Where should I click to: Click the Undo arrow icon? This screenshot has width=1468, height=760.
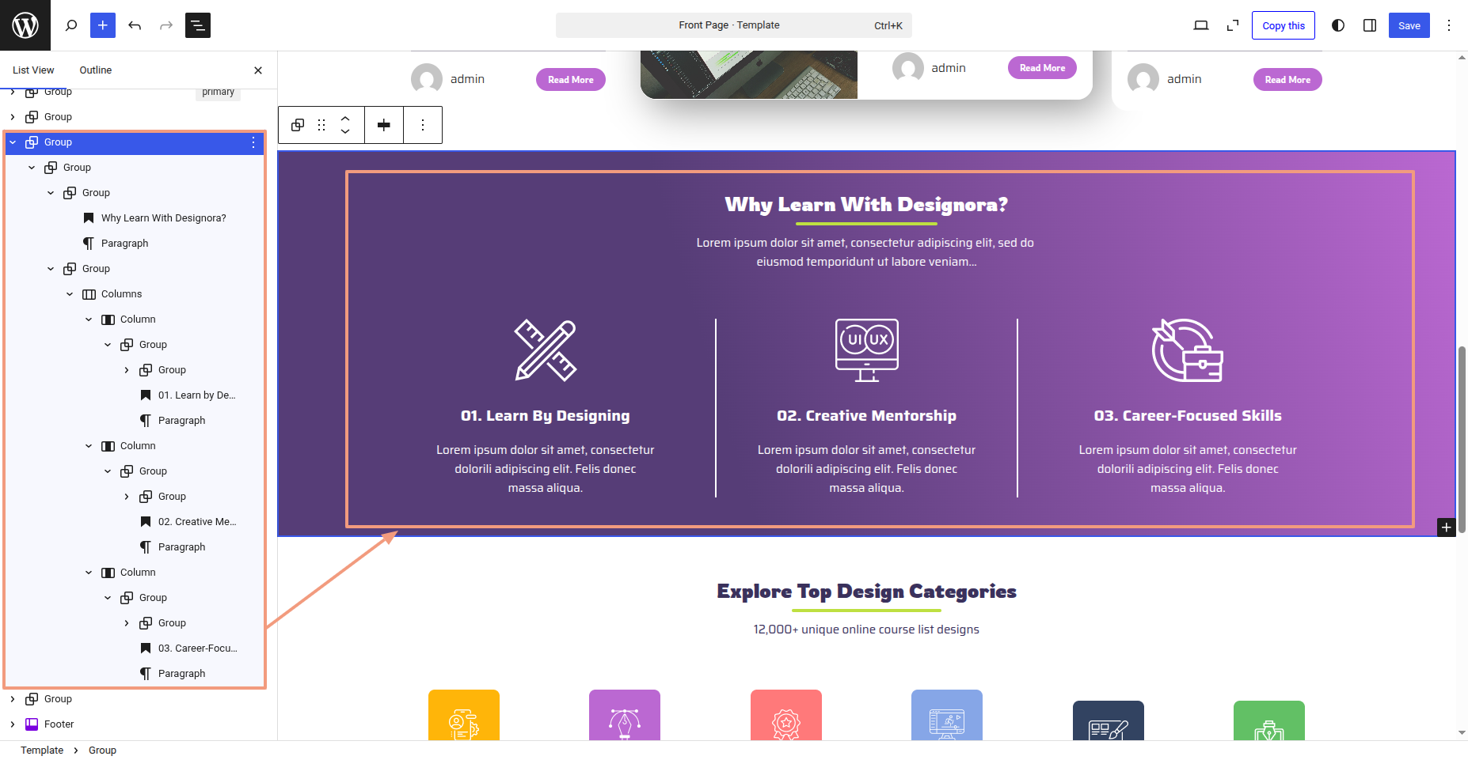click(135, 25)
